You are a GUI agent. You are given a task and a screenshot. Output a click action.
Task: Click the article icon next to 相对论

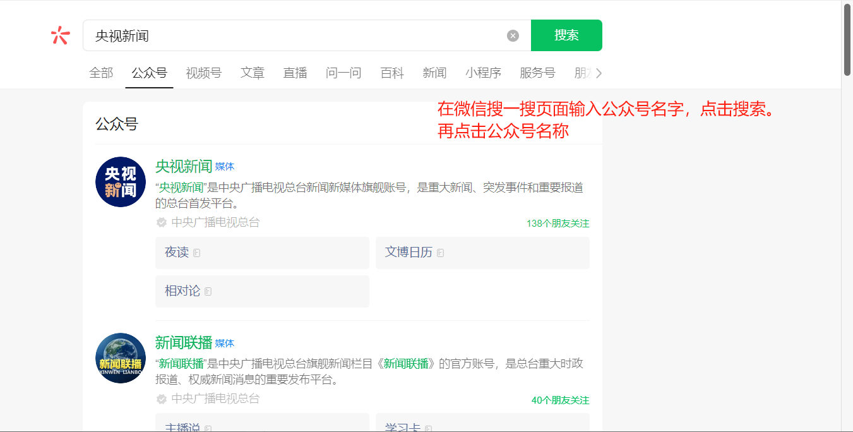coord(208,292)
